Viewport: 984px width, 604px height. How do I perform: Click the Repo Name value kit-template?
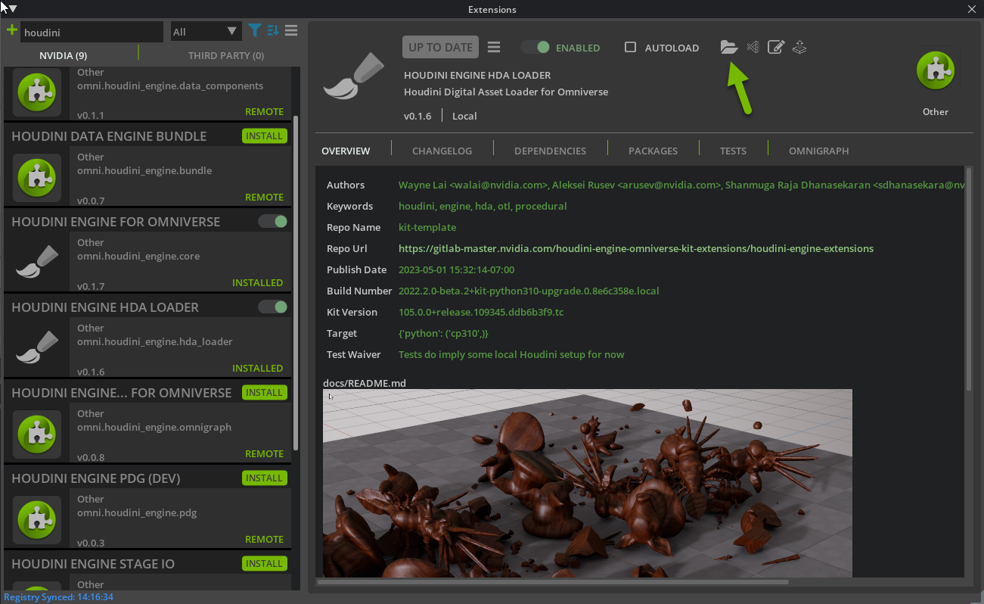427,227
